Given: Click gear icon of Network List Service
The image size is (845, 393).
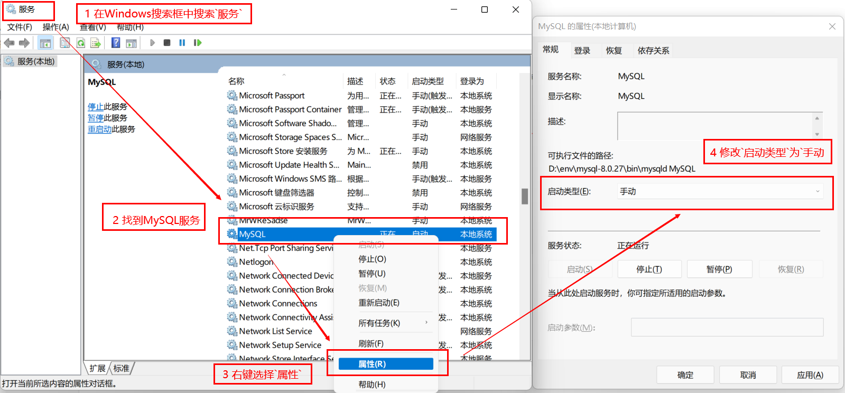Looking at the screenshot, I should click(232, 331).
